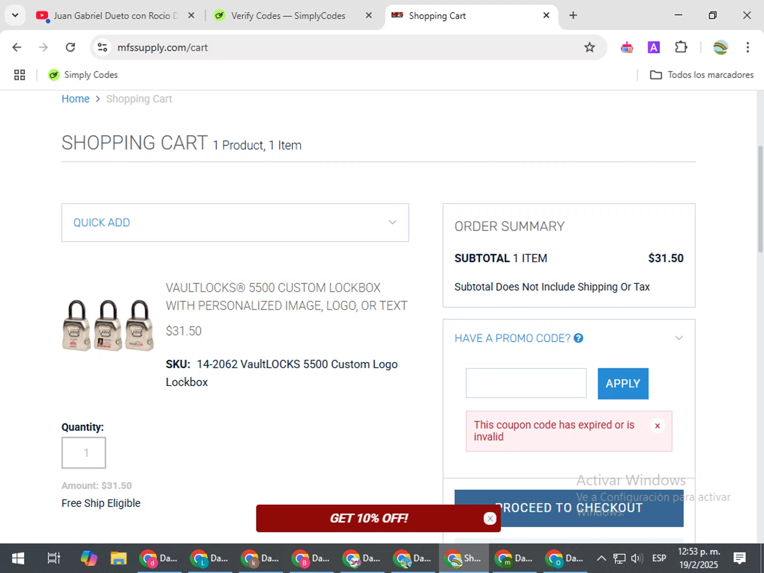Click the address bar URL

point(162,47)
